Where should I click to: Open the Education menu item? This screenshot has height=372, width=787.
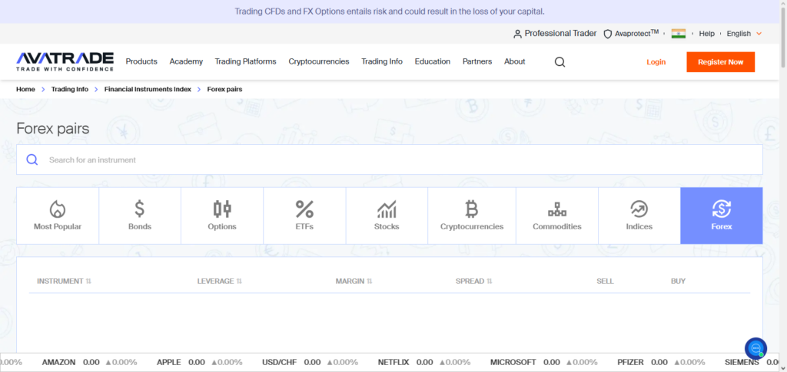coord(432,62)
